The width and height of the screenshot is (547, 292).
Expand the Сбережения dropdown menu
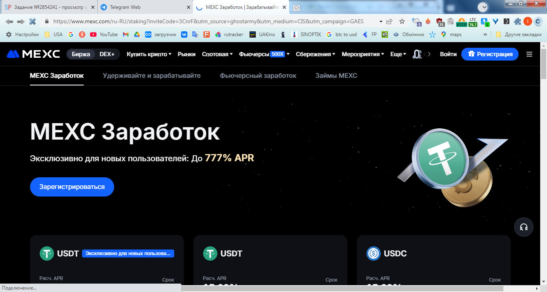coord(316,54)
